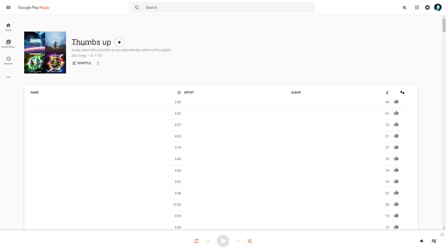
Task: Remove thumbs up on 13:20 song
Action: (x=396, y=204)
